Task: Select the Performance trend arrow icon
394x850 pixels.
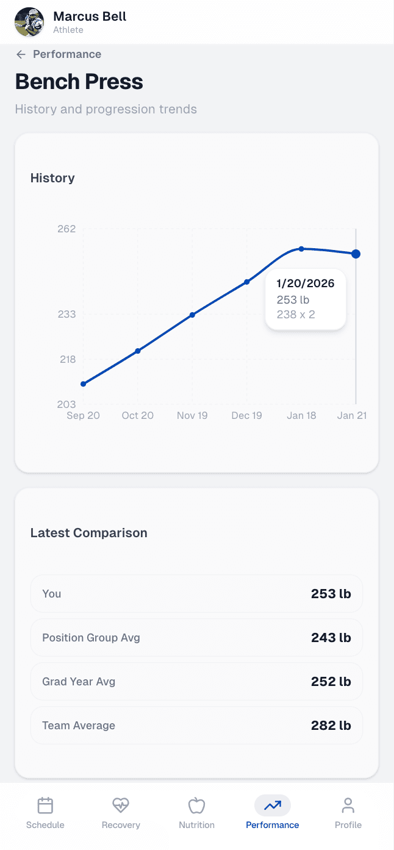Action: coord(273,805)
